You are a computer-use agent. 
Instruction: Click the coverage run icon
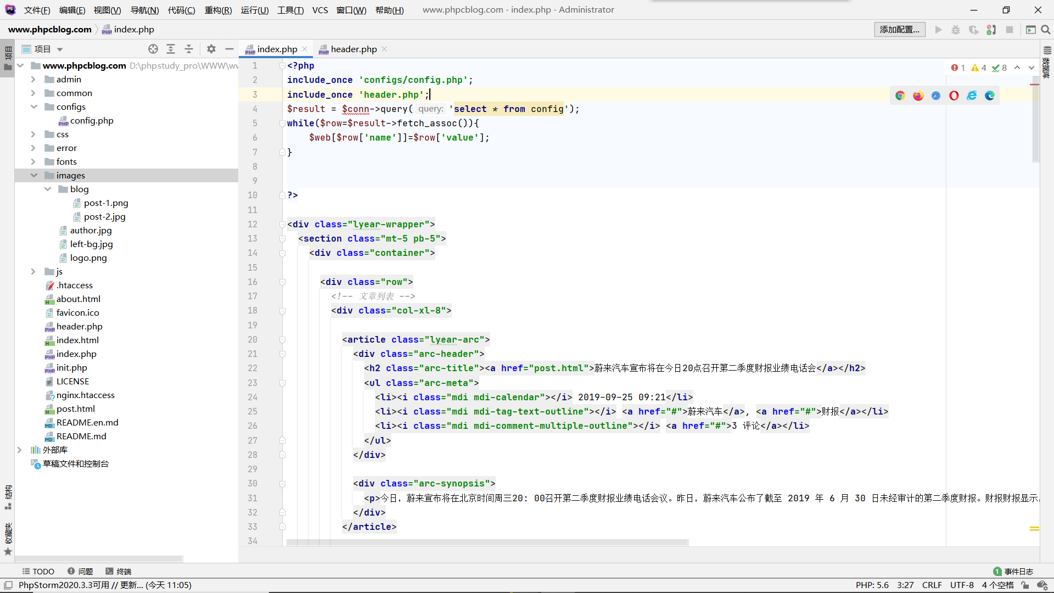(974, 30)
